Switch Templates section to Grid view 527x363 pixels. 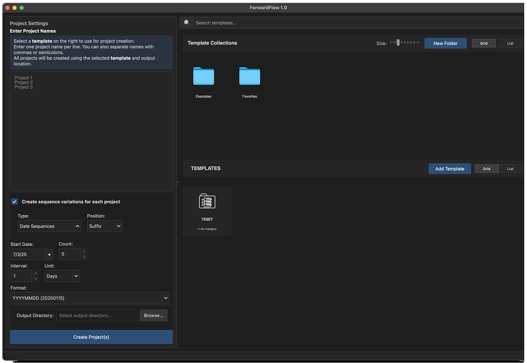[x=486, y=169]
